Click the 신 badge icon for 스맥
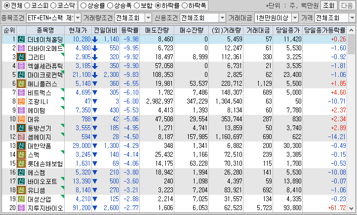The image size is (357, 215). pyautogui.click(x=21, y=154)
